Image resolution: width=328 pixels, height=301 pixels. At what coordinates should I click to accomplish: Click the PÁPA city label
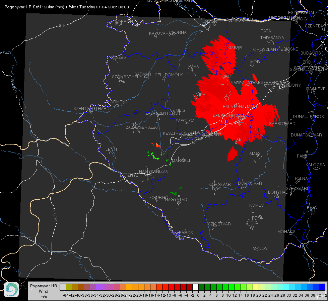194,67
